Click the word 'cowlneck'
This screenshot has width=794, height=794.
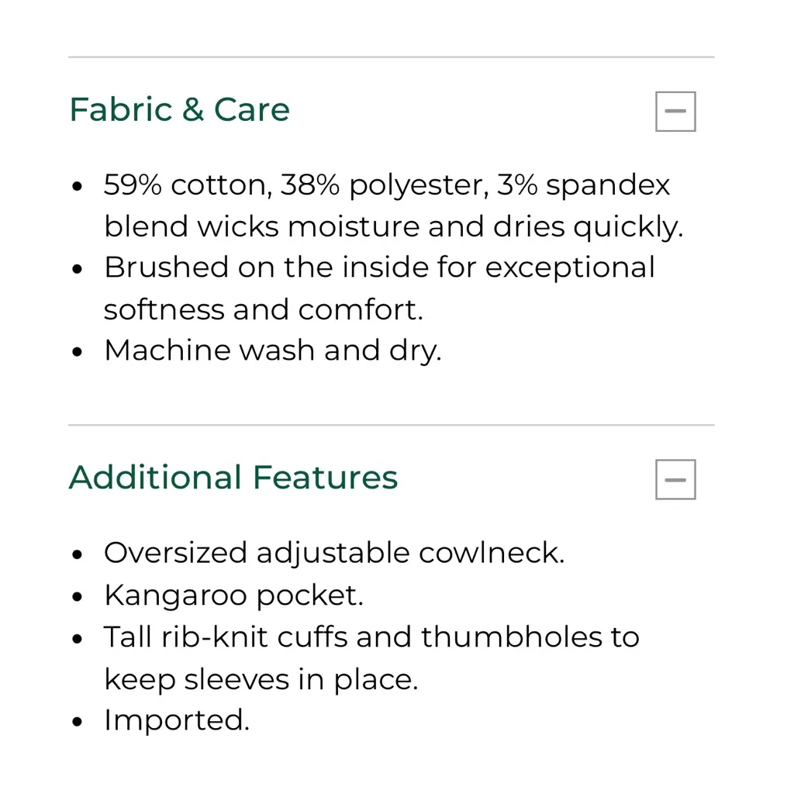pos(491,553)
